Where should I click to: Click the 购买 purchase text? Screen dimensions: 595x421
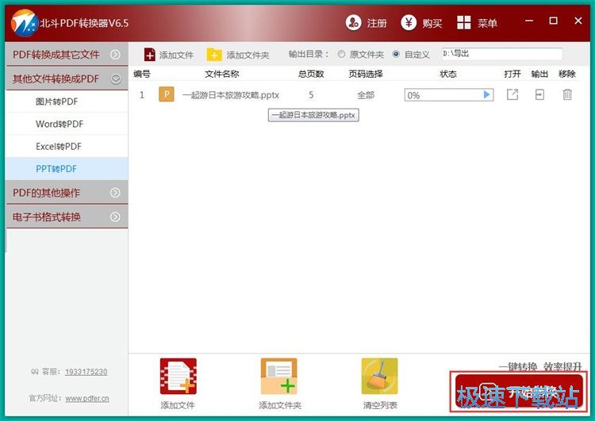click(432, 23)
